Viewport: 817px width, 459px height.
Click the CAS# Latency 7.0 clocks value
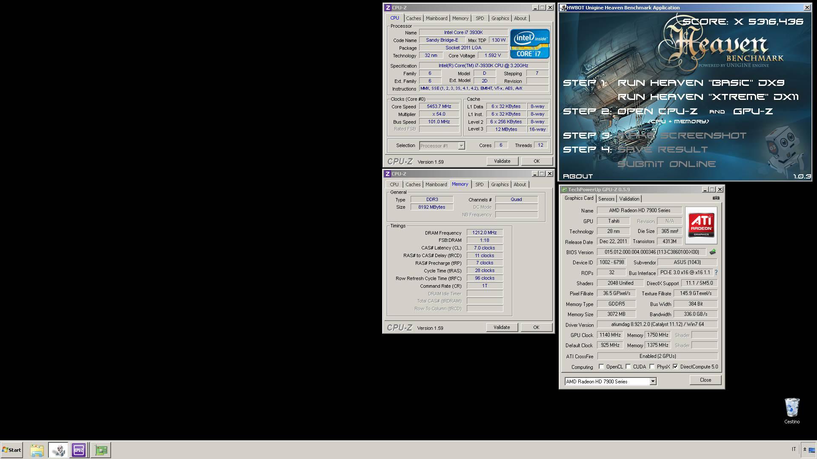click(x=485, y=248)
